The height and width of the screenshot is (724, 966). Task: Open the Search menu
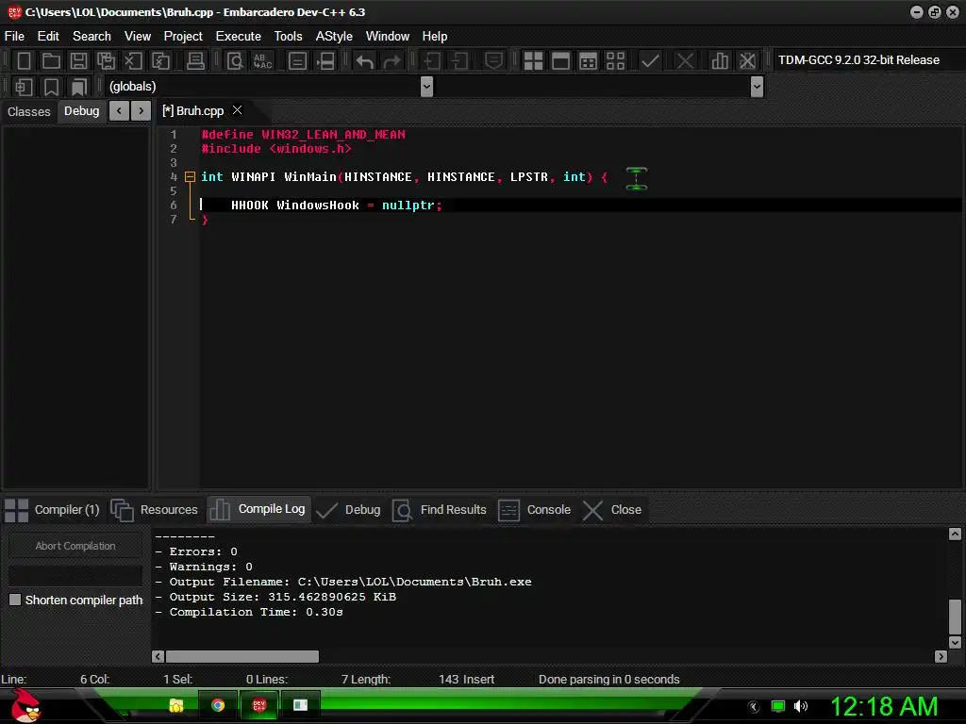(x=92, y=37)
